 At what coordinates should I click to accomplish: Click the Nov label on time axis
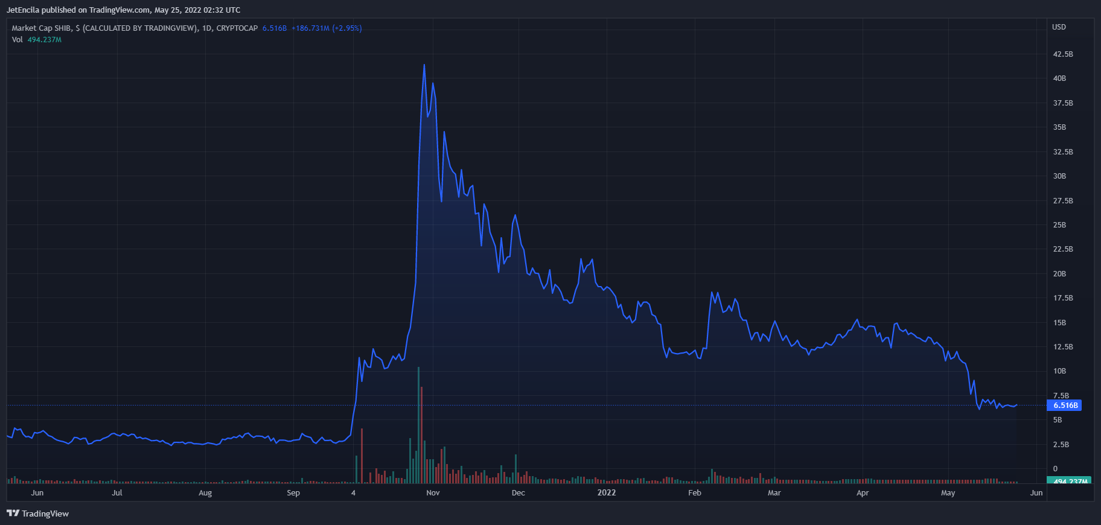433,493
